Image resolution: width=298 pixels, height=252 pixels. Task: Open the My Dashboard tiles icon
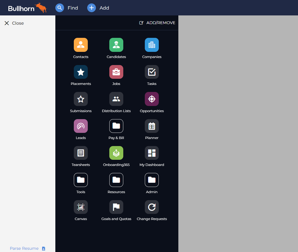pos(152,153)
